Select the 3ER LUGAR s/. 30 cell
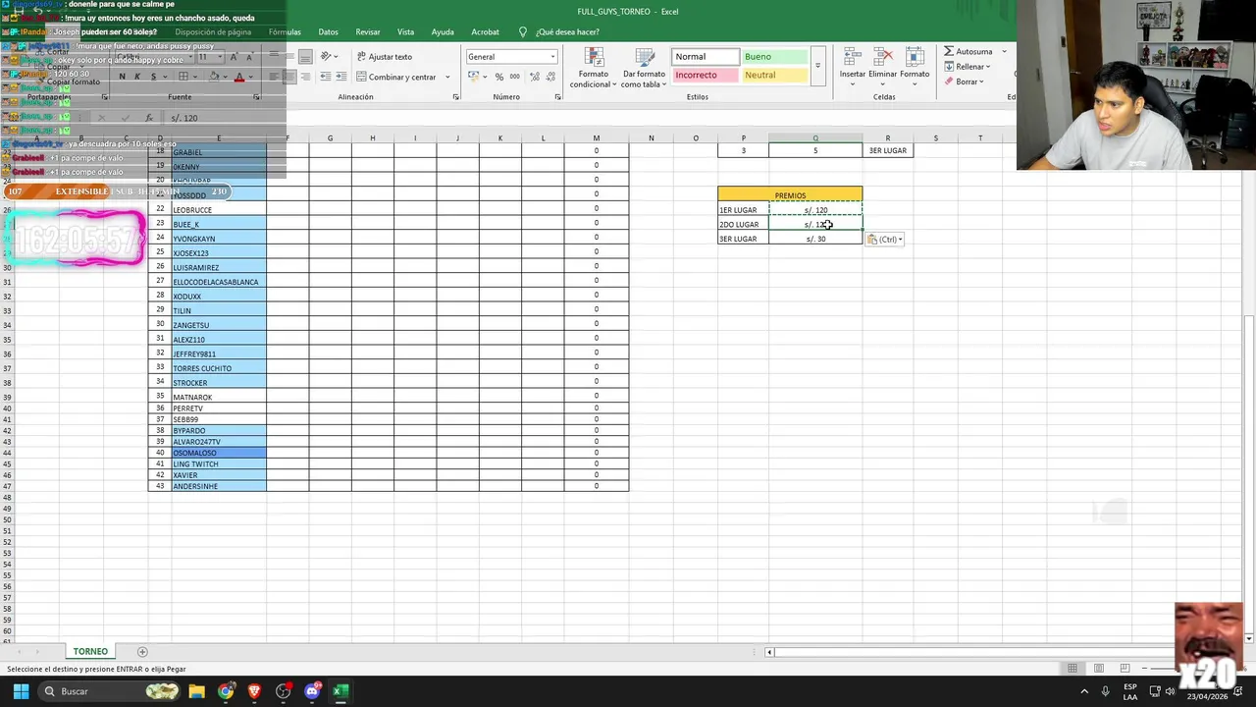Viewport: 1256px width, 707px height. coord(815,239)
